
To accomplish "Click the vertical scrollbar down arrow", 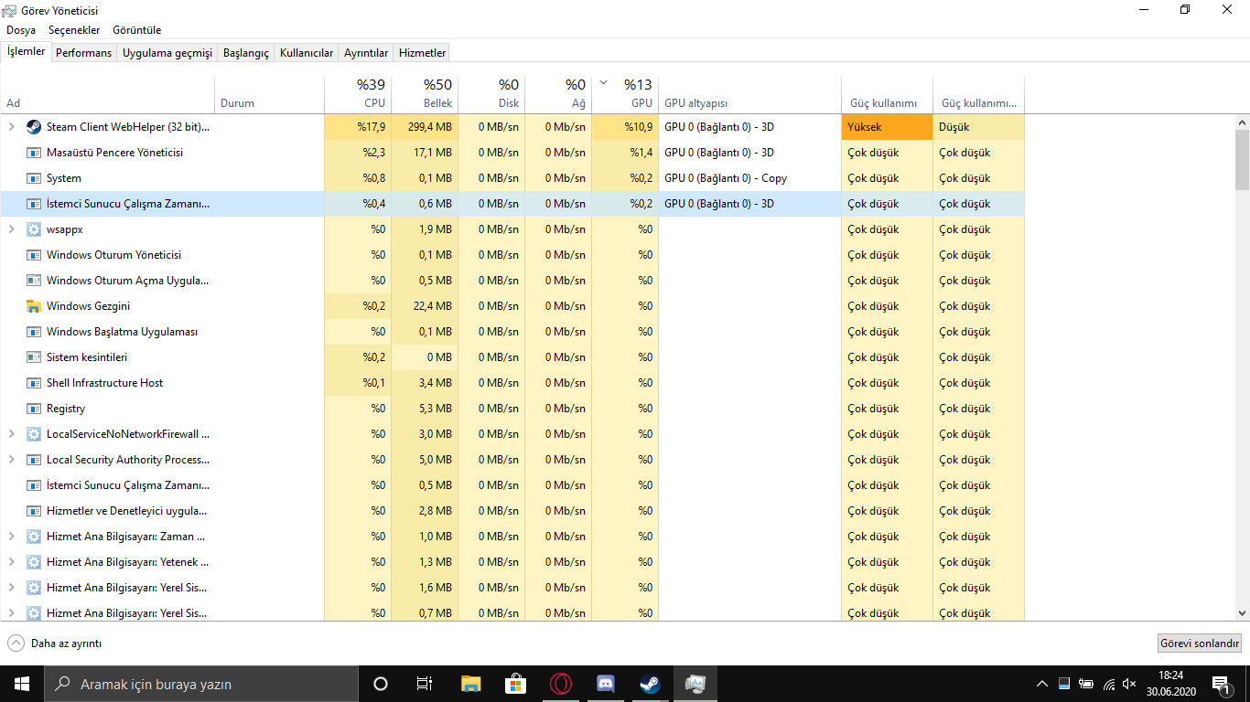I will tap(1242, 613).
